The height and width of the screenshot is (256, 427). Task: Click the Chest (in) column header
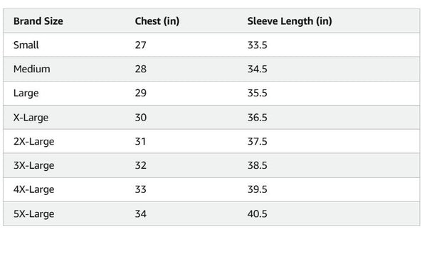157,21
